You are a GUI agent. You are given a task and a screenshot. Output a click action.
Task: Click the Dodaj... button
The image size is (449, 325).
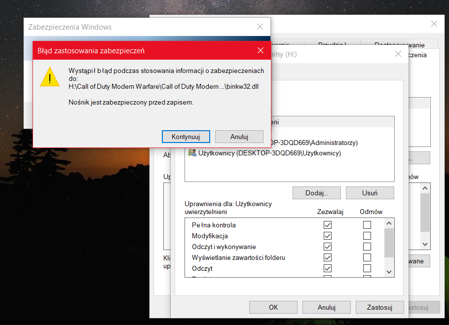coord(316,193)
